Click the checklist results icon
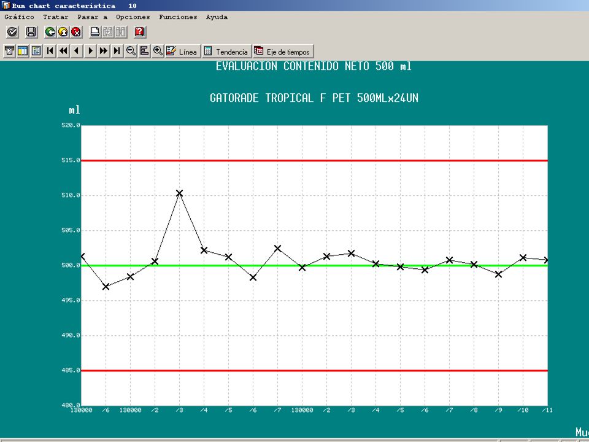589x442 pixels. pyautogui.click(x=36, y=51)
